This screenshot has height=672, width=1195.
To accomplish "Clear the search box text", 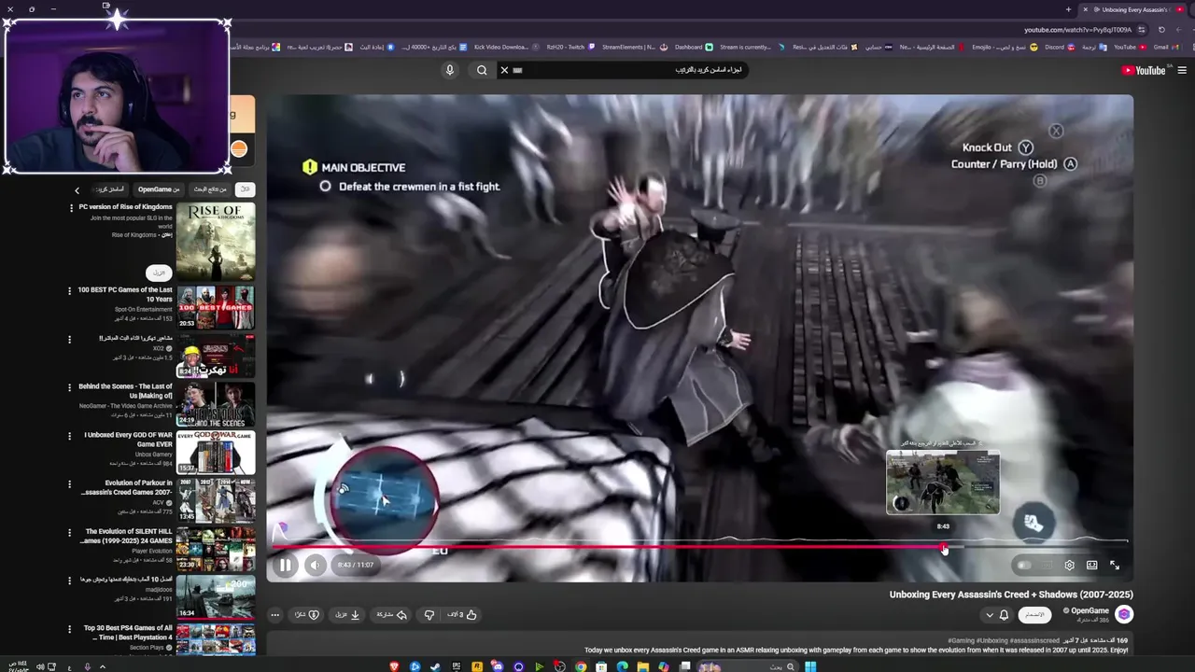I will 504,70.
